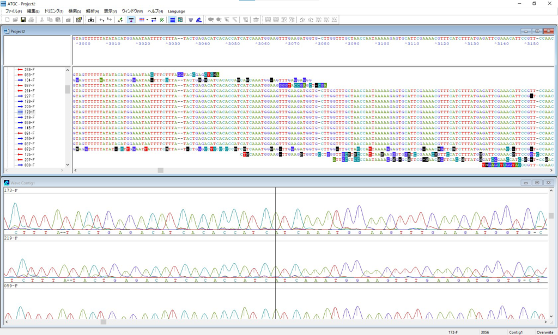Click the blue swap arrows icon

(154, 20)
